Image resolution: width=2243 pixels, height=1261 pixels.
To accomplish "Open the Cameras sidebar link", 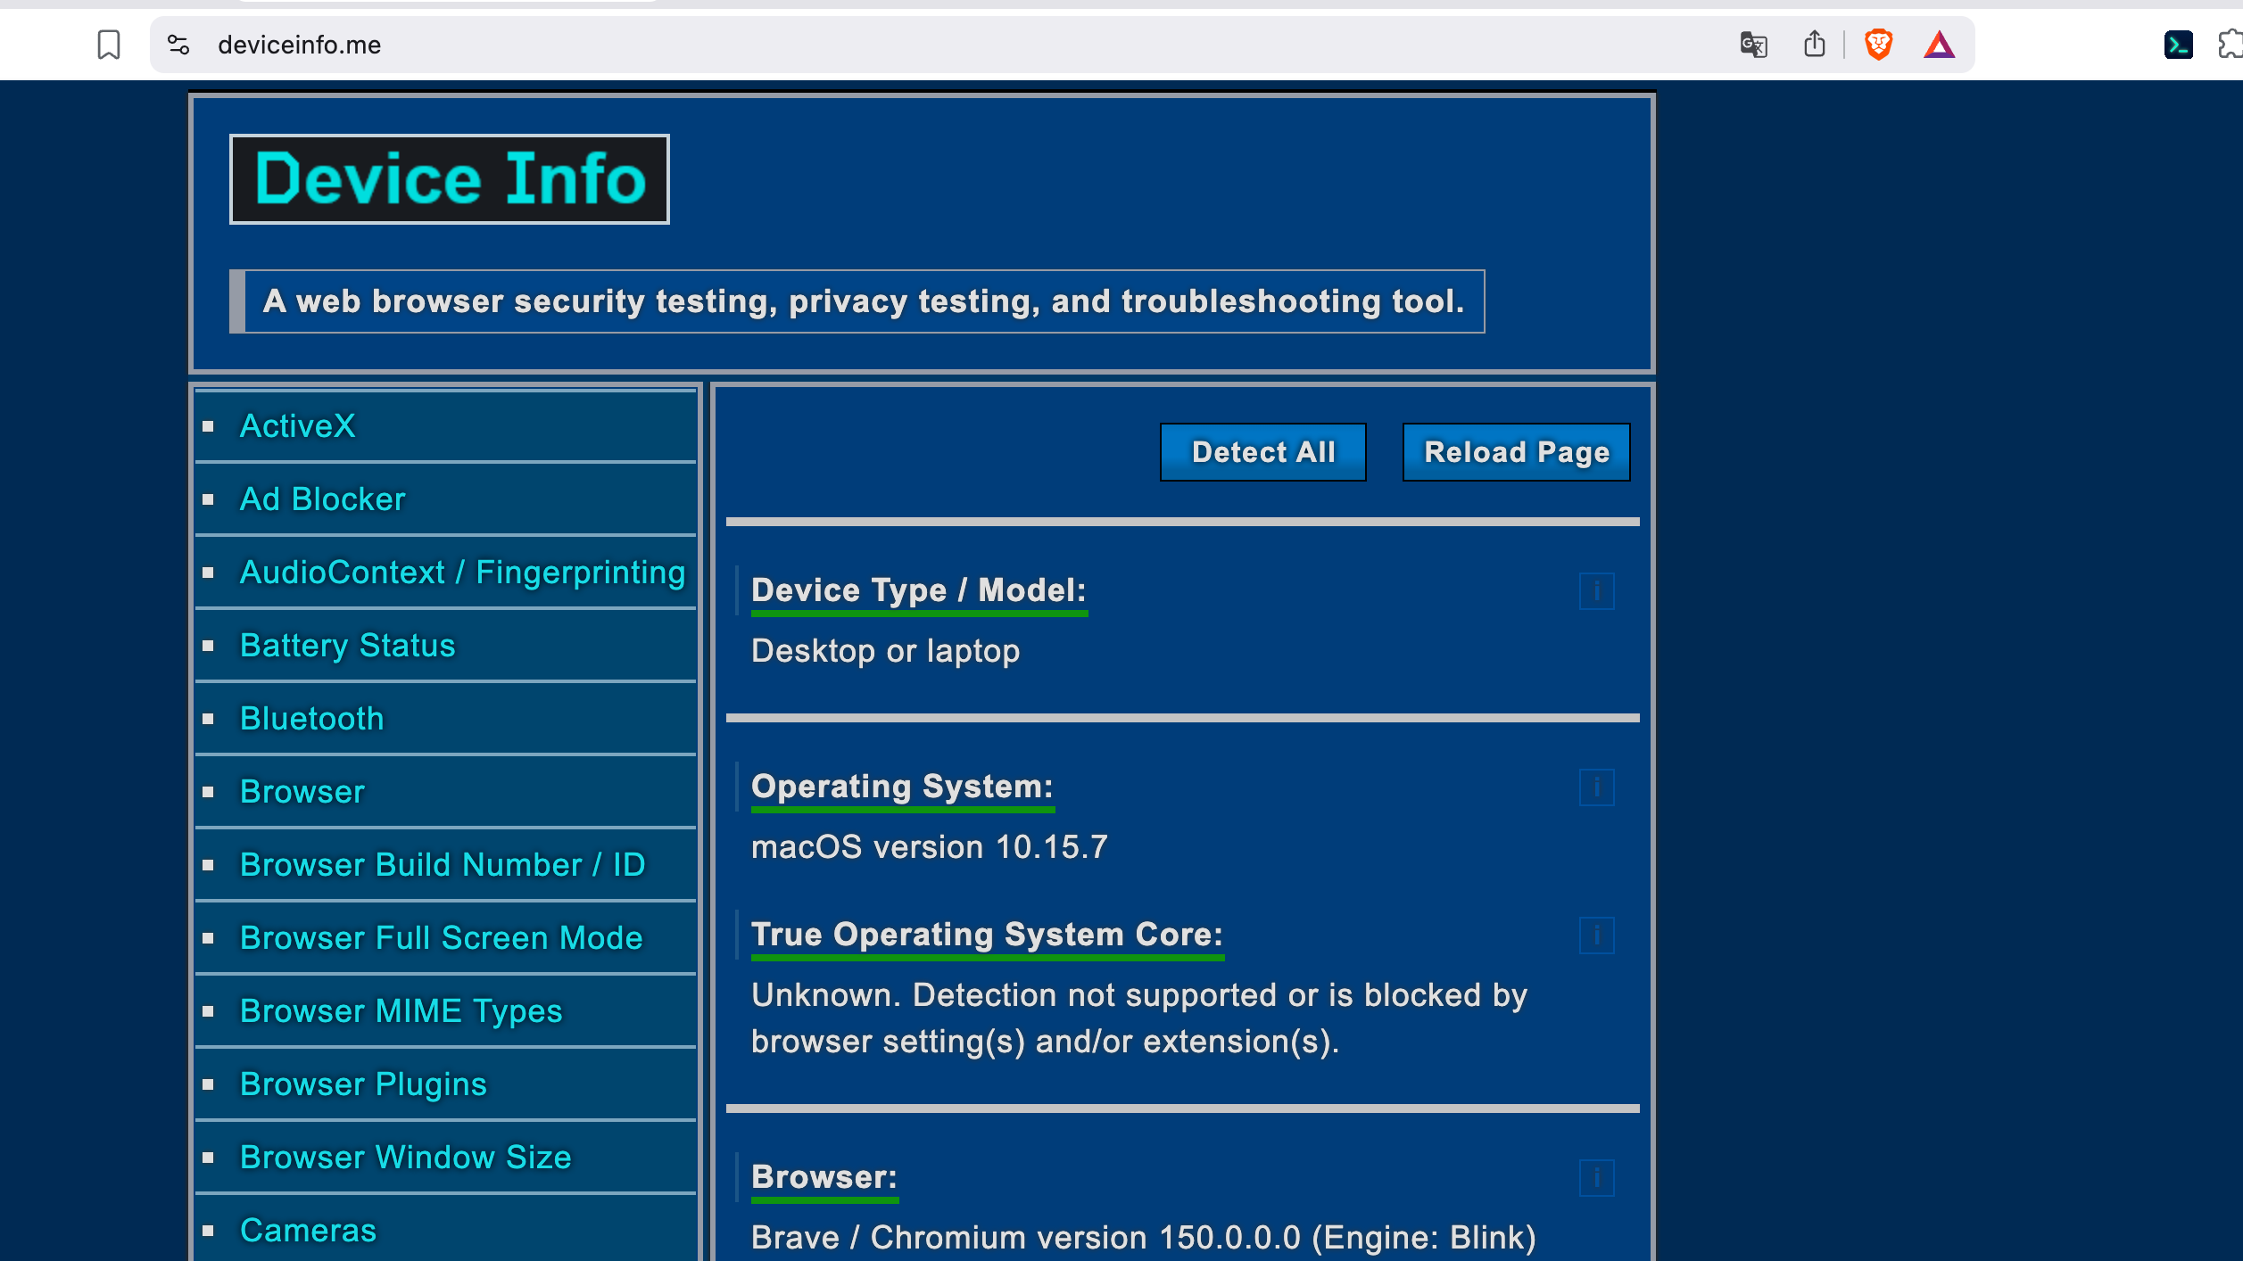I will click(x=308, y=1231).
